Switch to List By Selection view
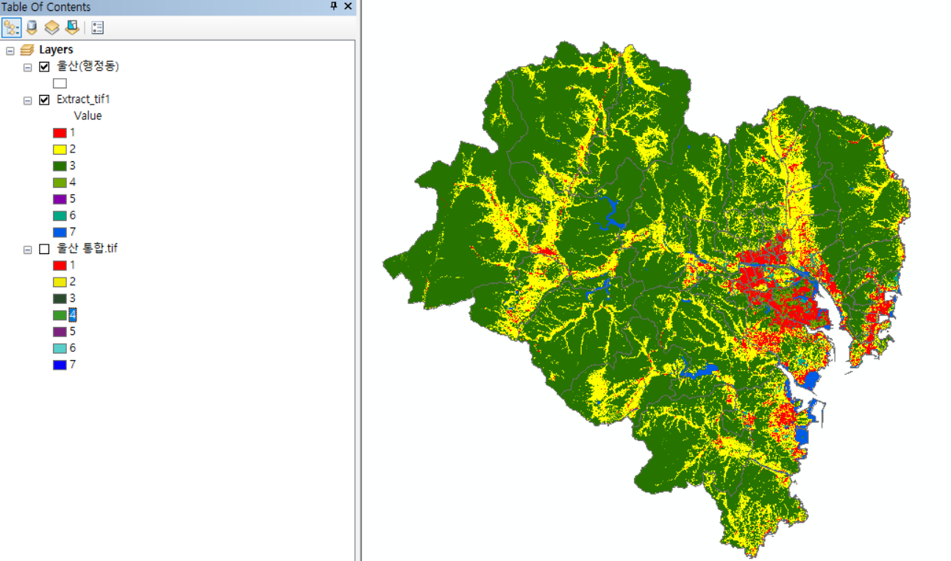Viewport: 951px width, 561px height. (x=71, y=28)
